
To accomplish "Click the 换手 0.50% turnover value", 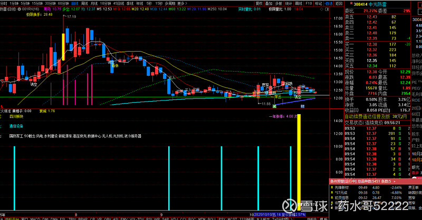I will [371, 99].
